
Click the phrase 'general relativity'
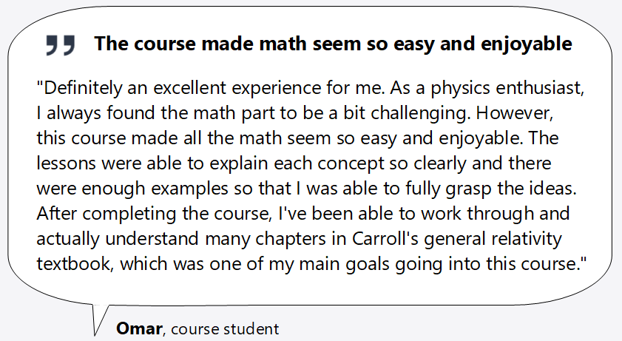click(493, 239)
